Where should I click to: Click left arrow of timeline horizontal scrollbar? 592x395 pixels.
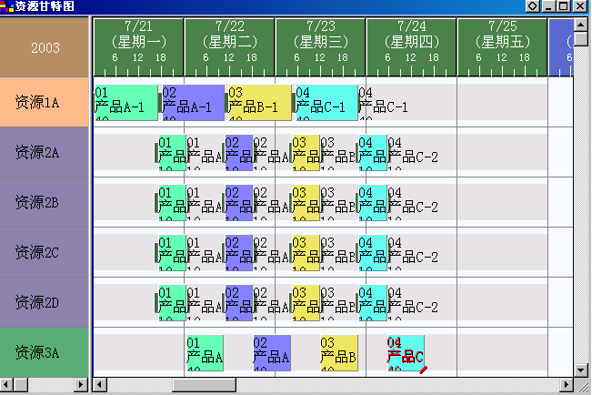click(101, 385)
